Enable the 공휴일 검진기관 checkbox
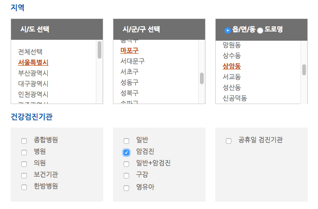 coord(229,141)
